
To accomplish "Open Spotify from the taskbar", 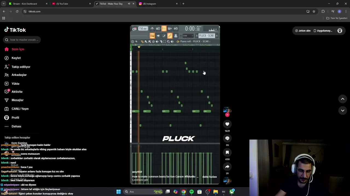I will 191,192.
